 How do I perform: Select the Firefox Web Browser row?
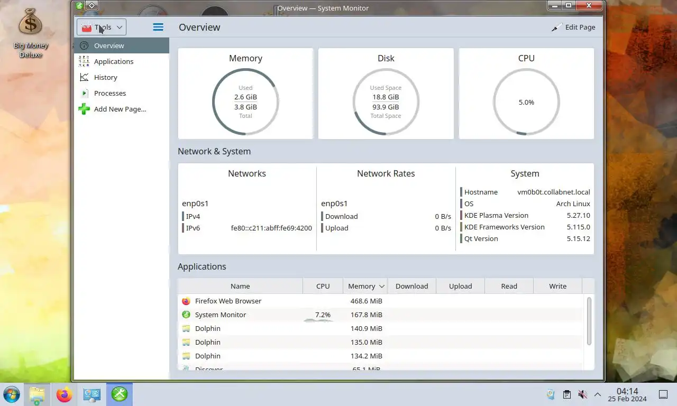pyautogui.click(x=381, y=301)
